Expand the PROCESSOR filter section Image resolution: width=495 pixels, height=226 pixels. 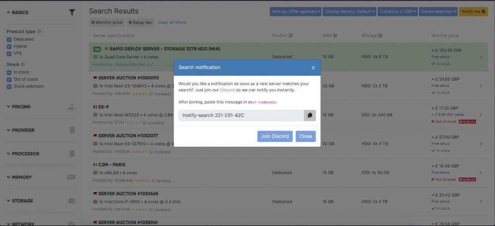(23, 154)
